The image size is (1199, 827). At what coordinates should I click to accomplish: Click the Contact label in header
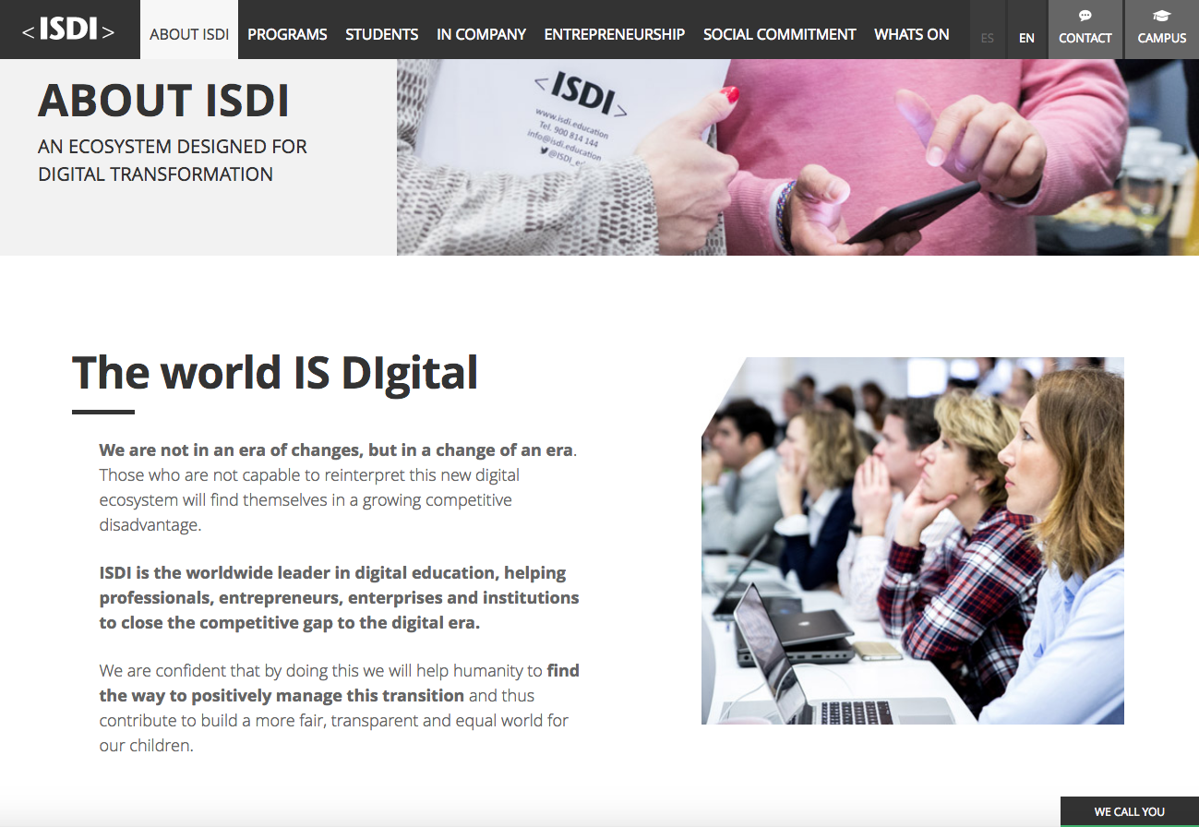1085,38
